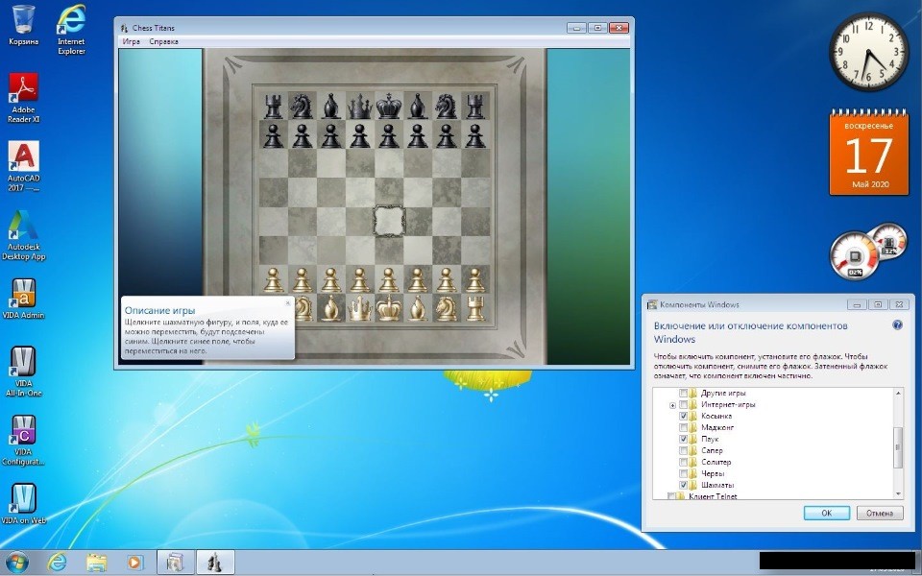Select the Шахматы list item label
Viewport: 922px width, 576px height.
[717, 485]
